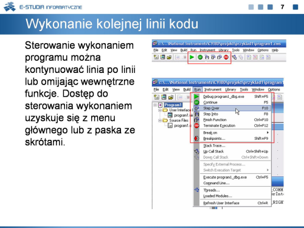This screenshot has width=304, height=228.
Task: Collapse the Program1 tree node
Action: (155, 105)
